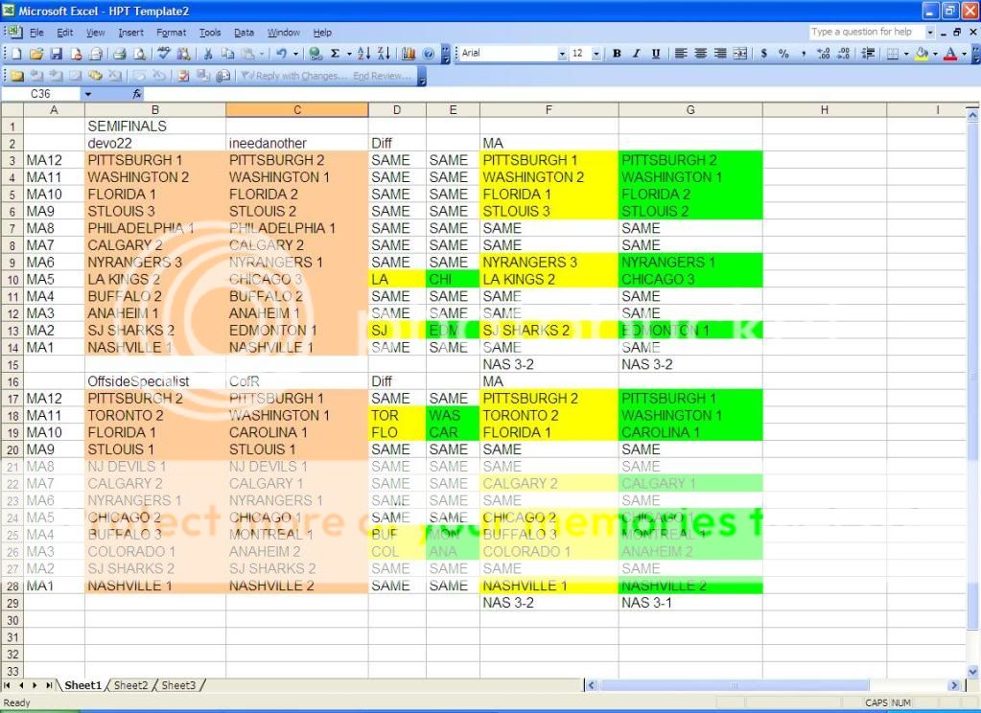Image resolution: width=981 pixels, height=713 pixels.
Task: Select column C header
Action: tap(297, 110)
